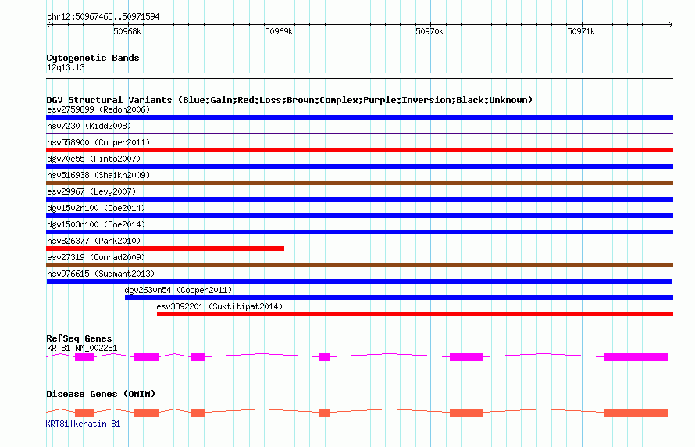Click the blue bar for nsv976615
The width and height of the screenshot is (695, 447).
(359, 281)
